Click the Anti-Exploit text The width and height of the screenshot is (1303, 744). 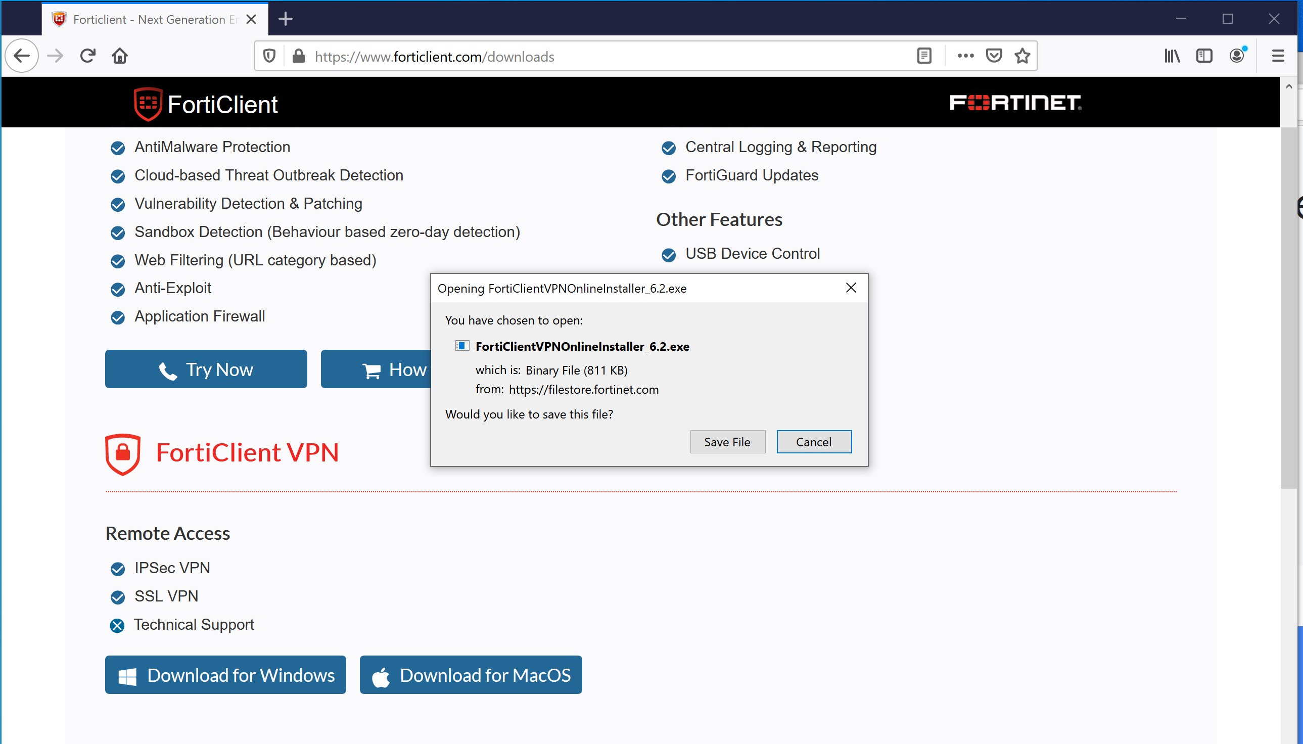click(x=173, y=288)
